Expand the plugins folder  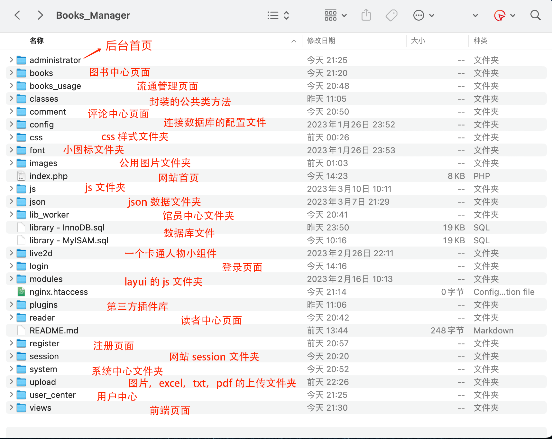11,304
